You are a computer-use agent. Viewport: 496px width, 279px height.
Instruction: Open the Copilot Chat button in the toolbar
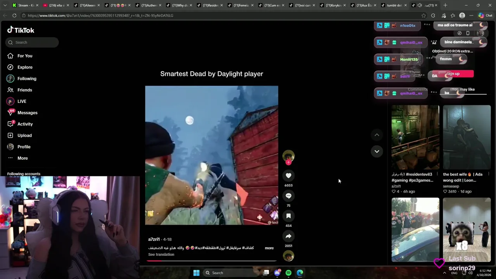click(485, 15)
